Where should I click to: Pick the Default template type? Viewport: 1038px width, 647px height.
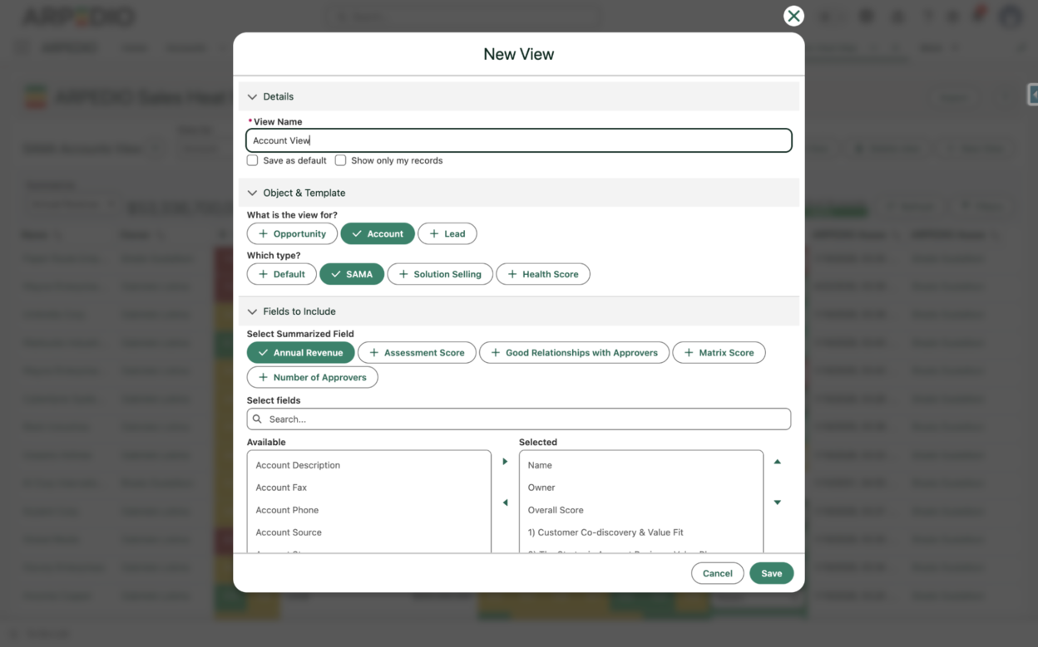[x=282, y=274]
